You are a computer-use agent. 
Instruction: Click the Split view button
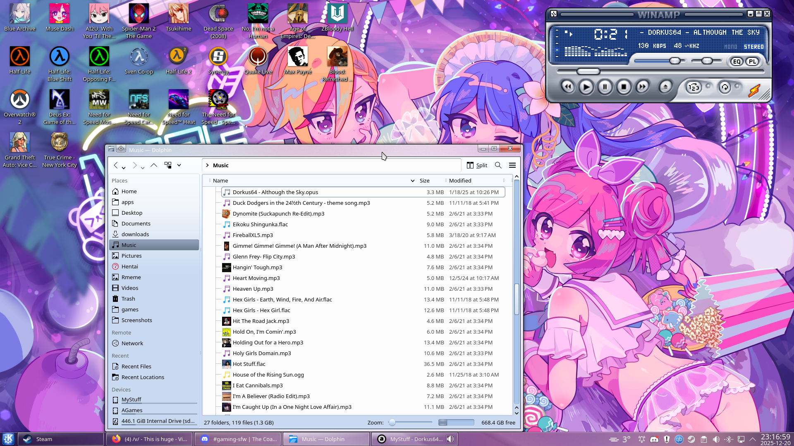(x=477, y=165)
